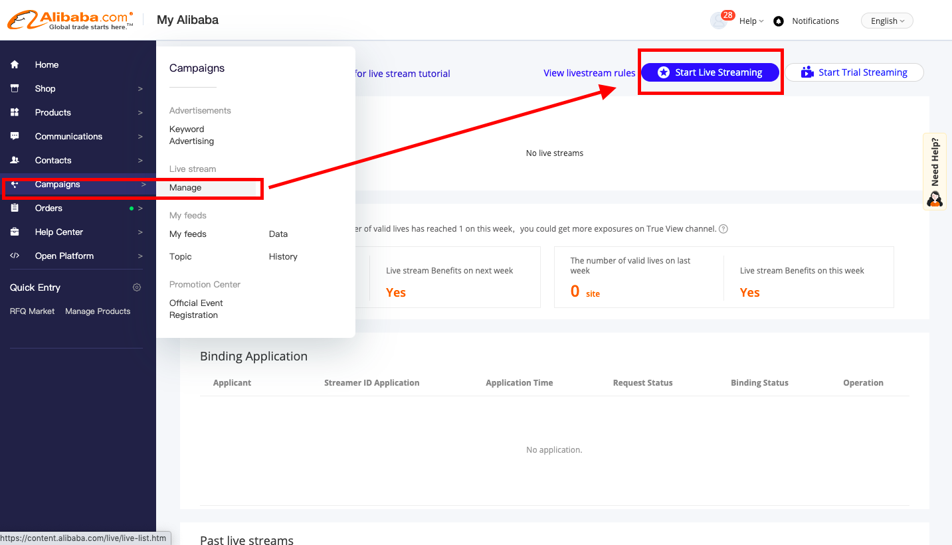Open Manage Products quick entry
The width and height of the screenshot is (952, 545).
[98, 311]
